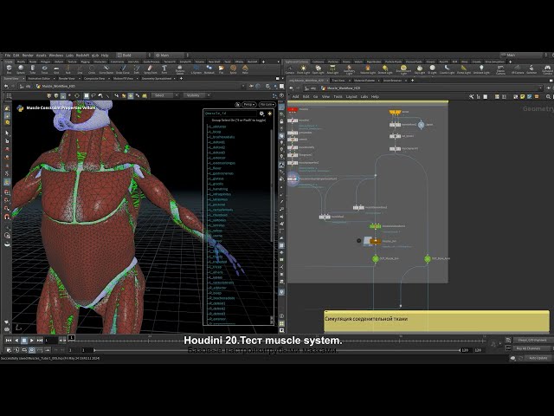Jump to the last frame

pyautogui.click(x=40, y=341)
